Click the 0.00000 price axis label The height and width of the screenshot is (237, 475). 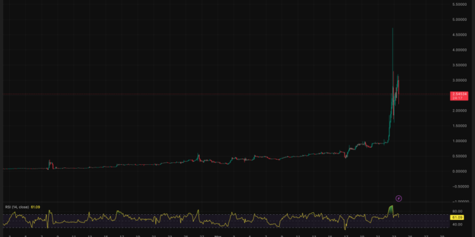[x=459, y=171]
